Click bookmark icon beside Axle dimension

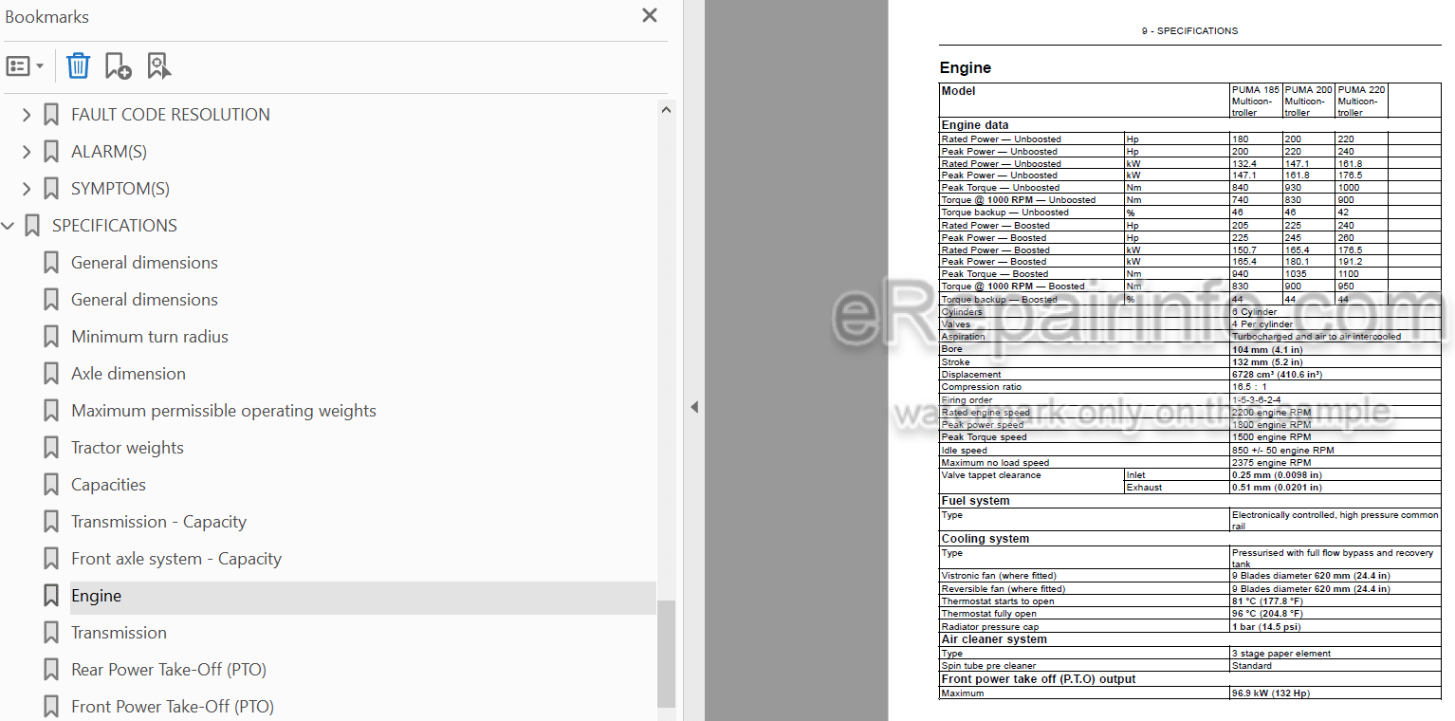click(x=51, y=374)
